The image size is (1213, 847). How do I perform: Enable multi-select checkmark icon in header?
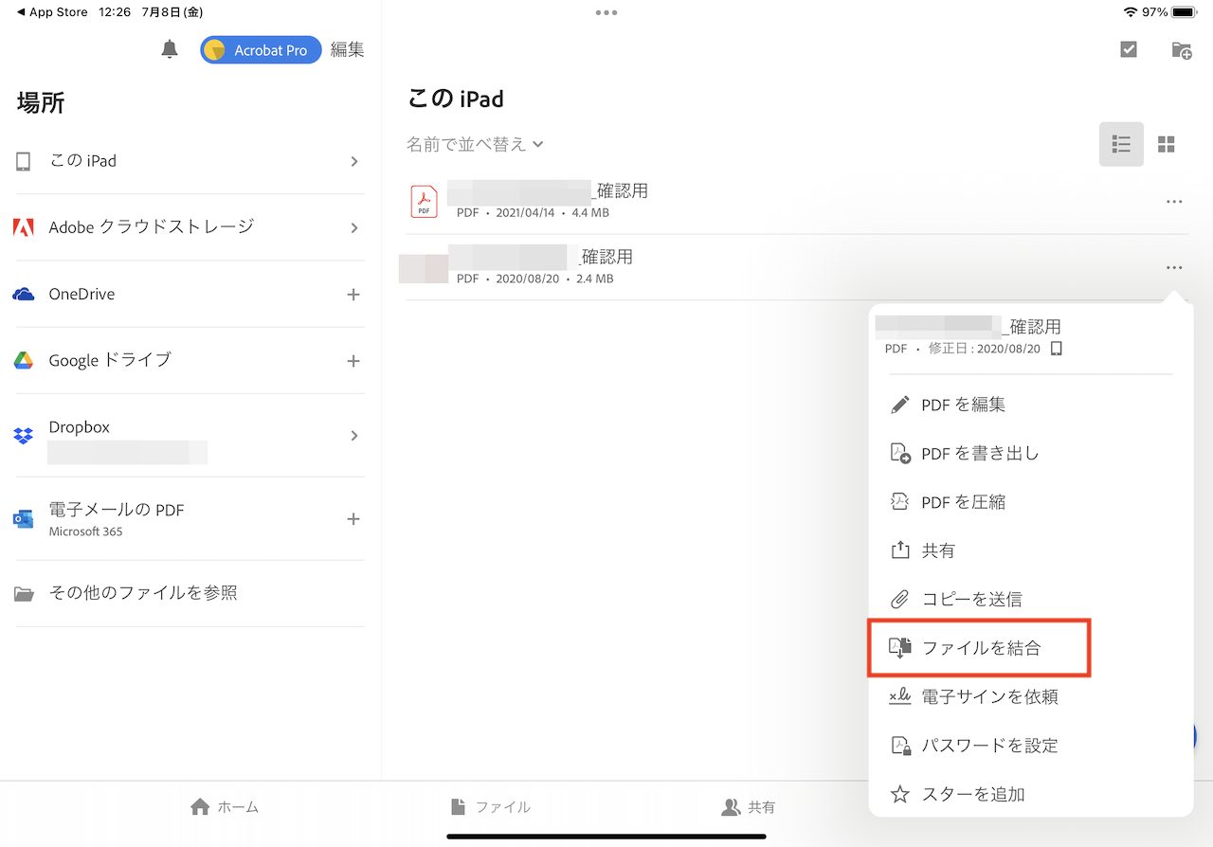[1129, 50]
